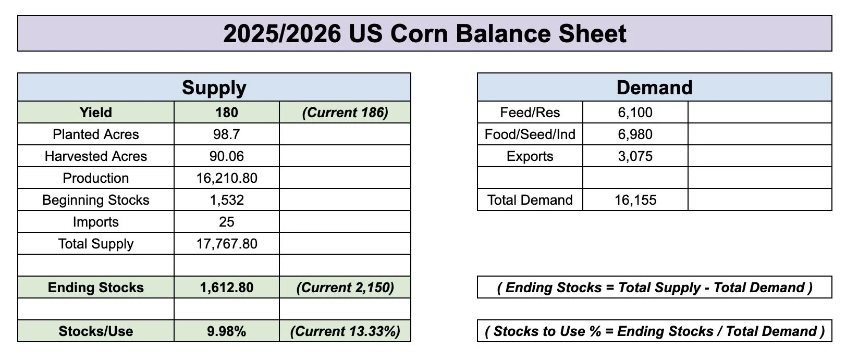Click the Supply table header

pyautogui.click(x=214, y=87)
